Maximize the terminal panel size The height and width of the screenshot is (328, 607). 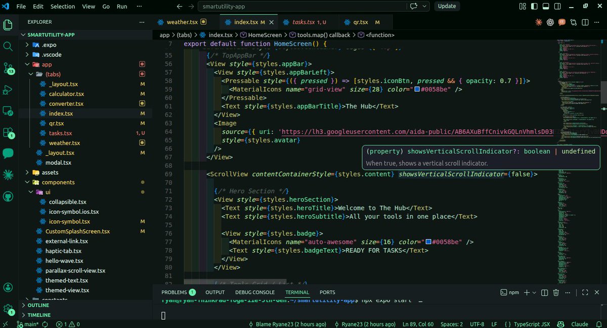tap(585, 292)
